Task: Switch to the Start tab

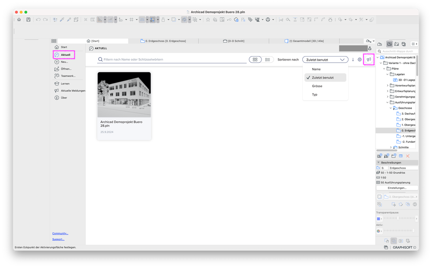Action: (93, 41)
